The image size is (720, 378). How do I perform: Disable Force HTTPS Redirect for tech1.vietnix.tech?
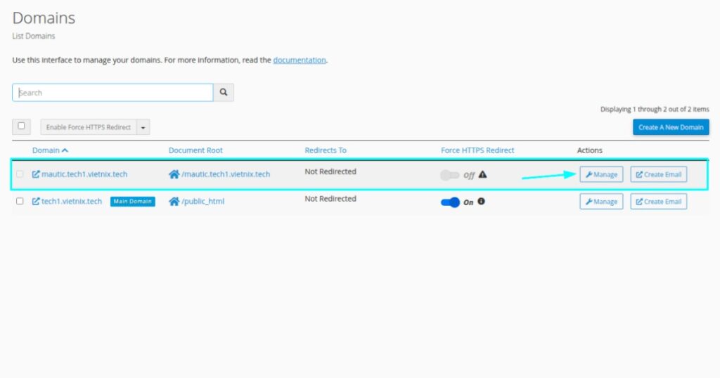click(x=450, y=202)
